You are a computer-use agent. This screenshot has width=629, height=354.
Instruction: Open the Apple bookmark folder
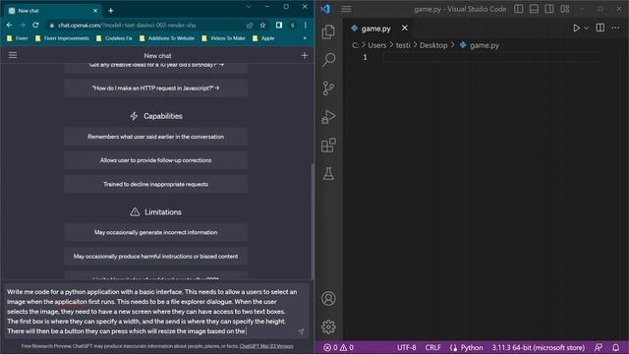pos(263,38)
